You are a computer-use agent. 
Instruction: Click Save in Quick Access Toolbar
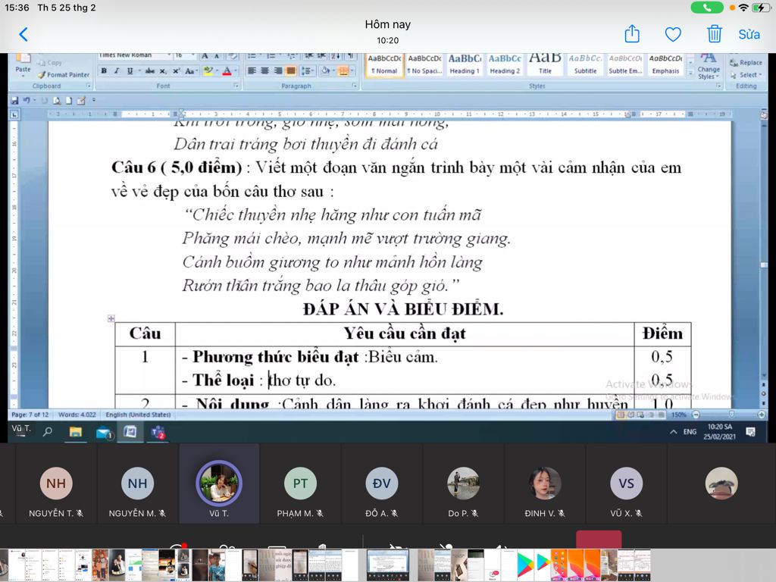(15, 101)
